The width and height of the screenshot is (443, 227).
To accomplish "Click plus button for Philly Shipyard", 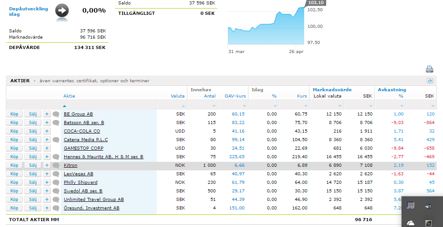I will tap(47, 182).
